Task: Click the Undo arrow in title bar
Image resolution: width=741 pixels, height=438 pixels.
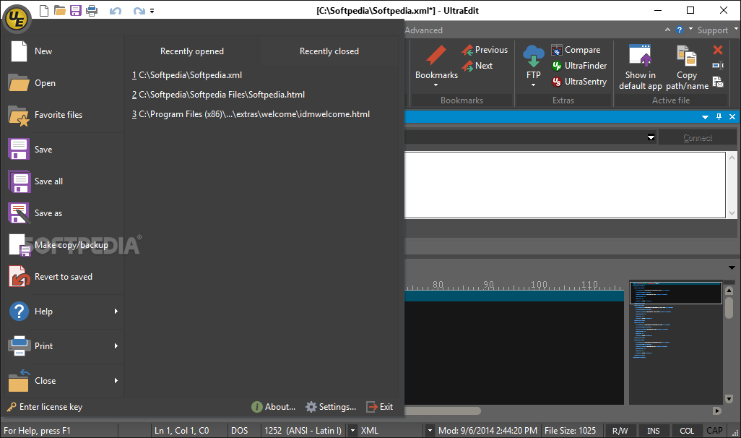Action: [116, 10]
